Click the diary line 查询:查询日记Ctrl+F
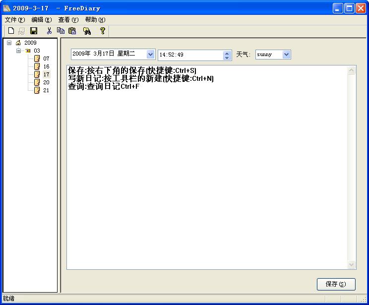Screen dimensions: 369x305 [104, 86]
